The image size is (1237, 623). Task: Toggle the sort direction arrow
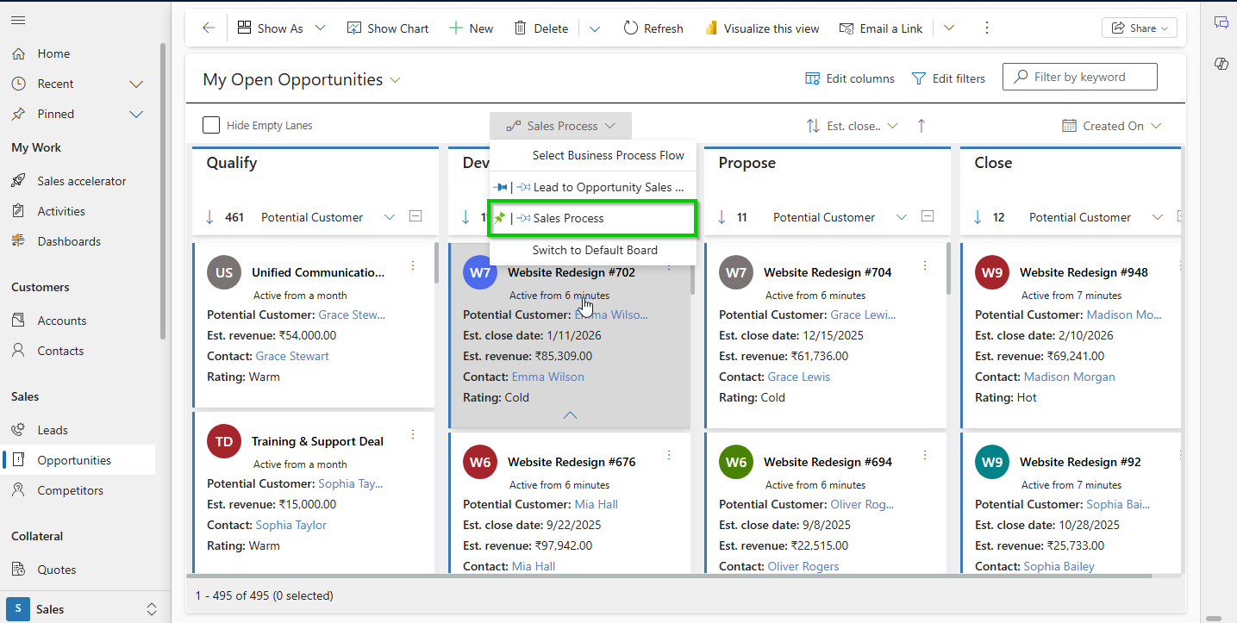click(921, 125)
